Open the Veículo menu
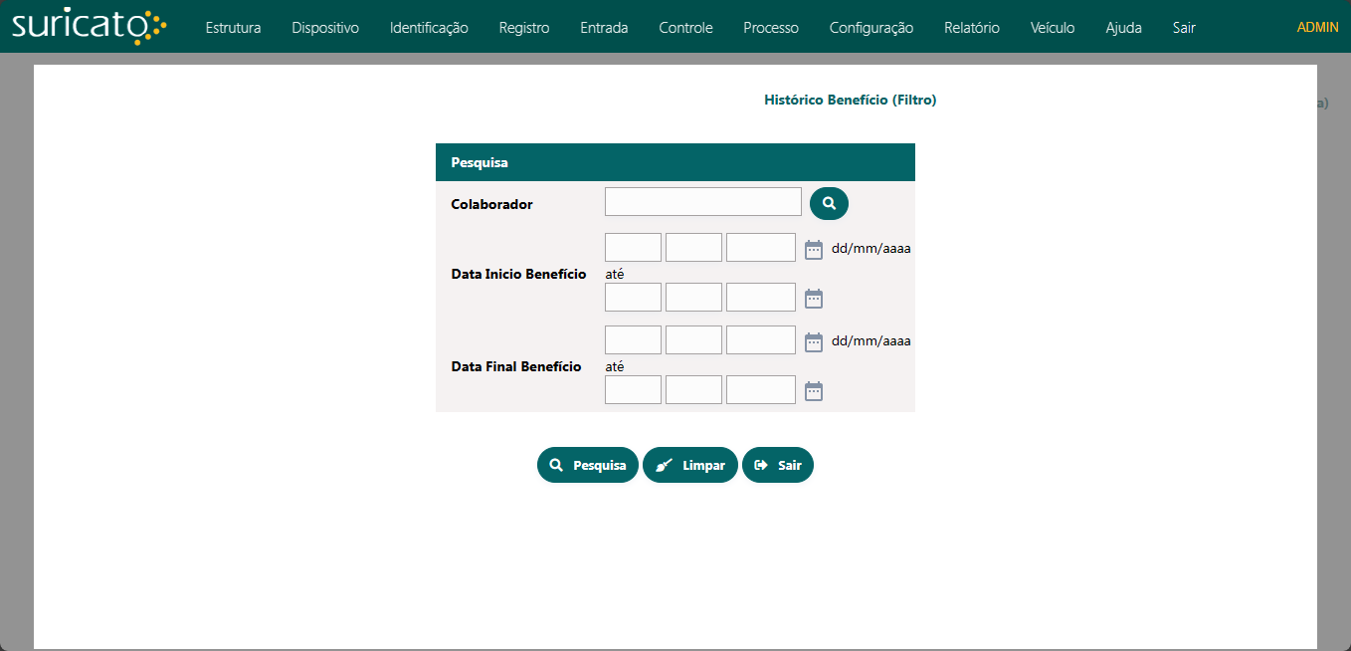The height and width of the screenshot is (651, 1351). (1053, 28)
